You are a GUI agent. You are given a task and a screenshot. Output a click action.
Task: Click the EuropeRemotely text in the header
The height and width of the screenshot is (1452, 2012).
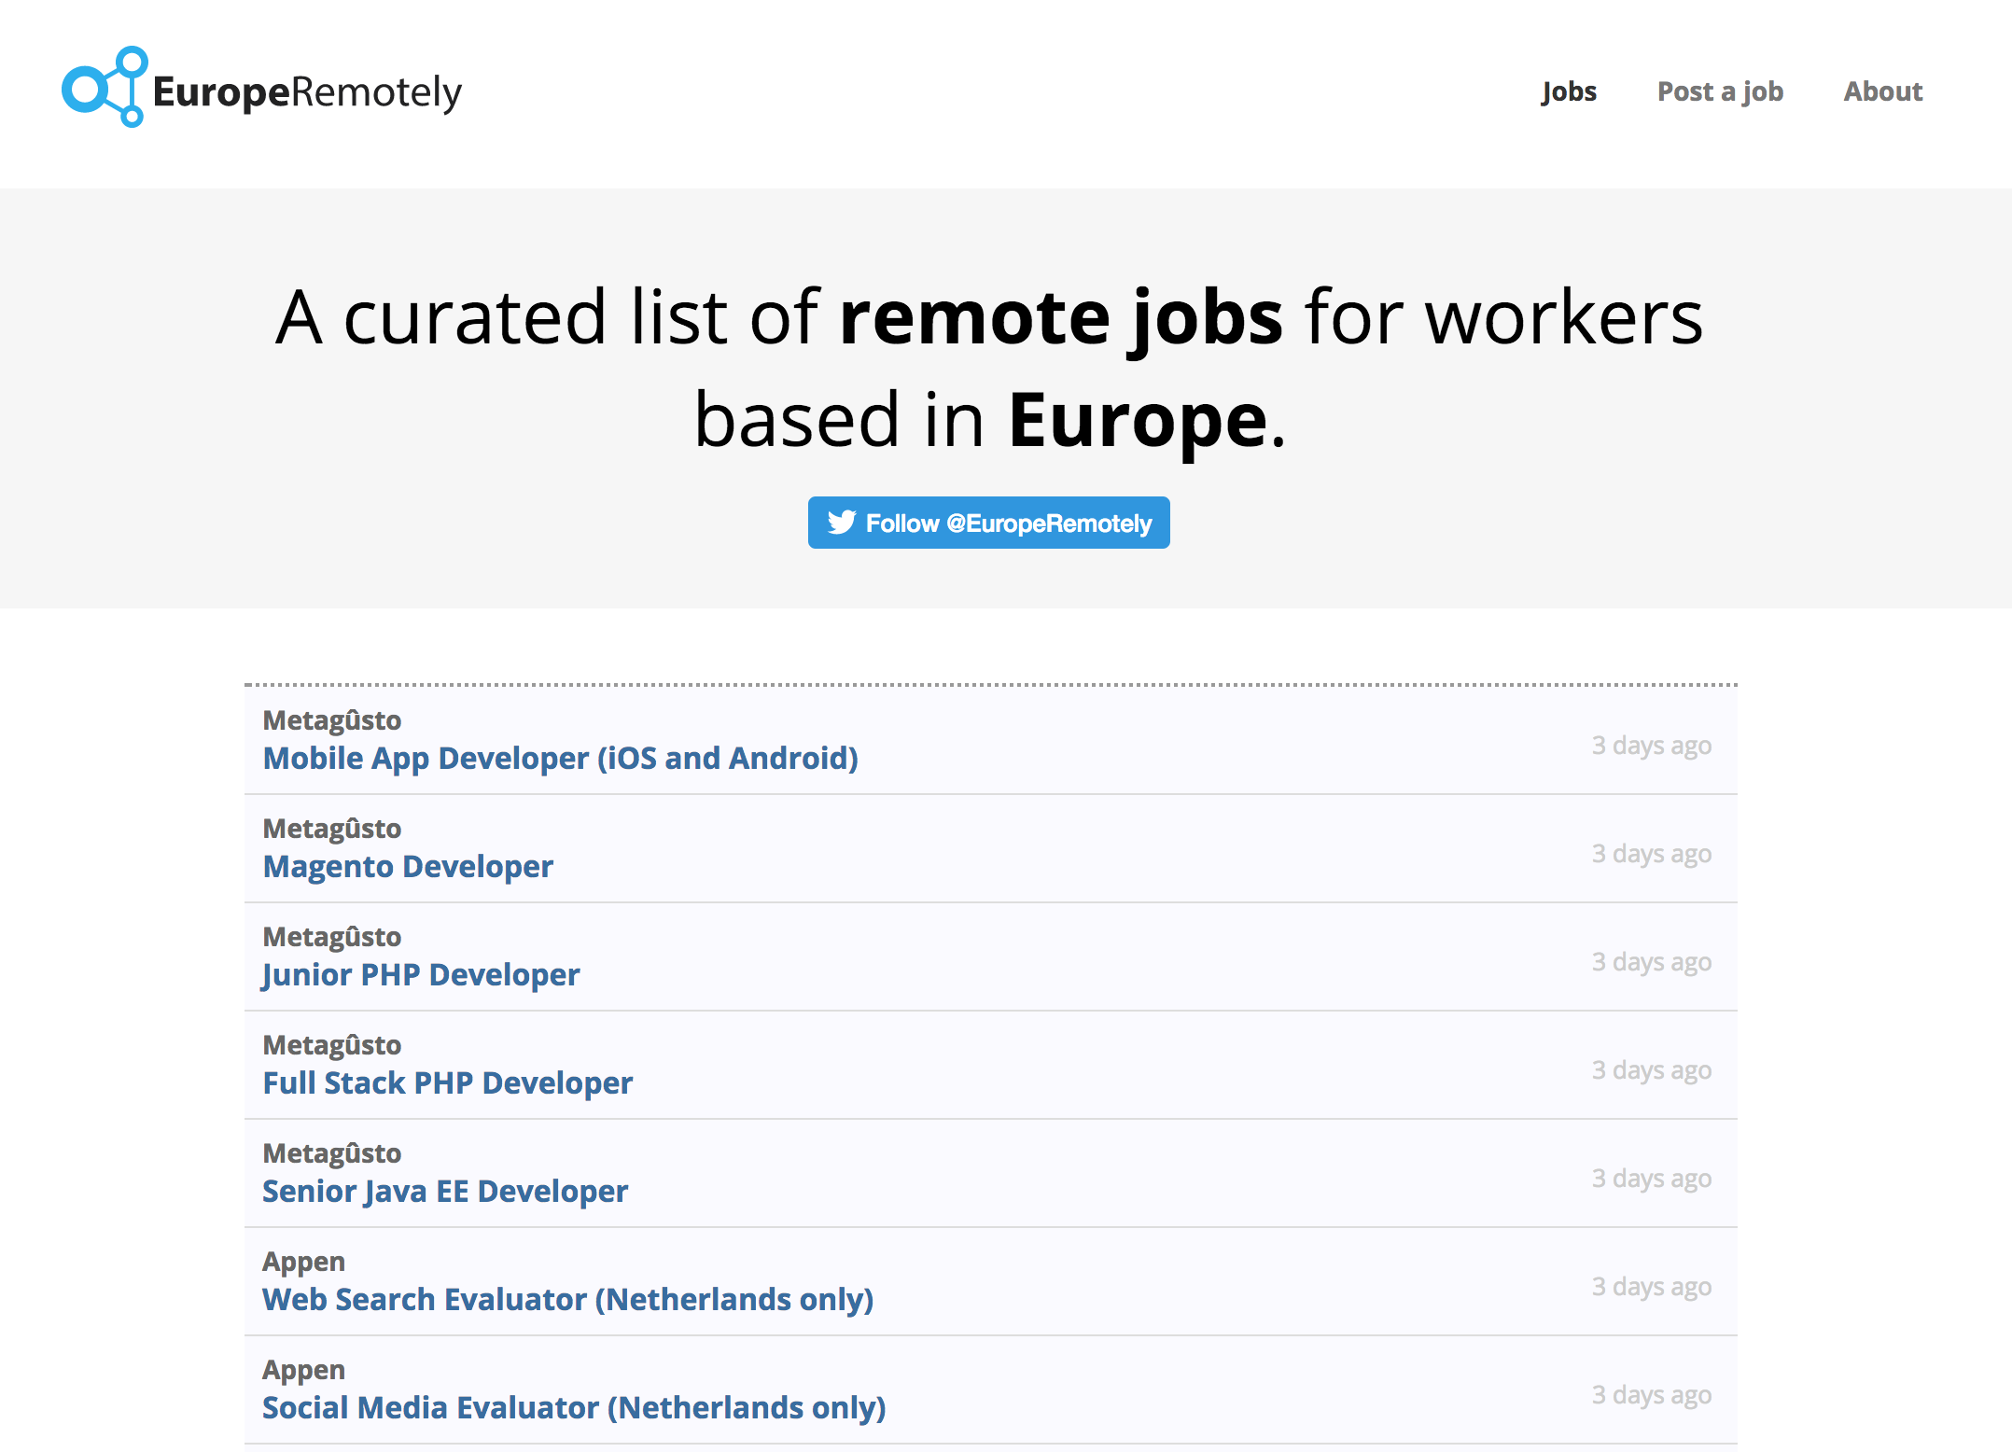pos(308,91)
